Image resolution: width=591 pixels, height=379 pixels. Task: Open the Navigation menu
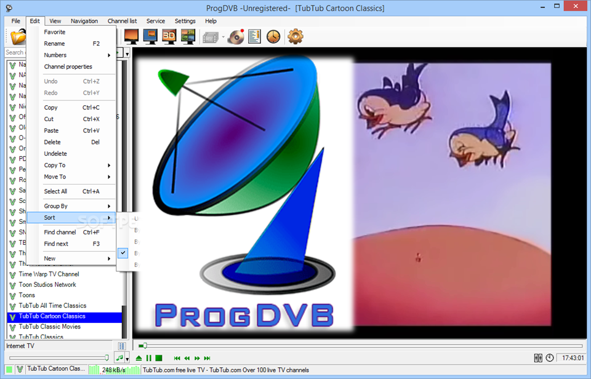[x=84, y=21]
